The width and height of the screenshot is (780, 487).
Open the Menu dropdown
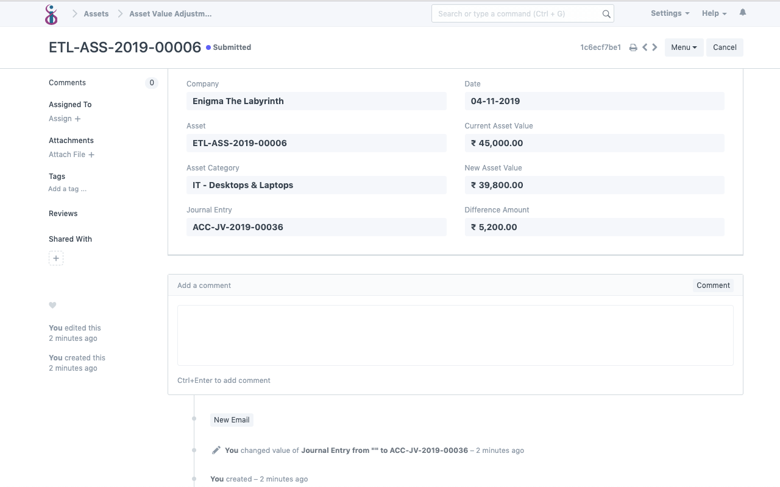pyautogui.click(x=684, y=47)
